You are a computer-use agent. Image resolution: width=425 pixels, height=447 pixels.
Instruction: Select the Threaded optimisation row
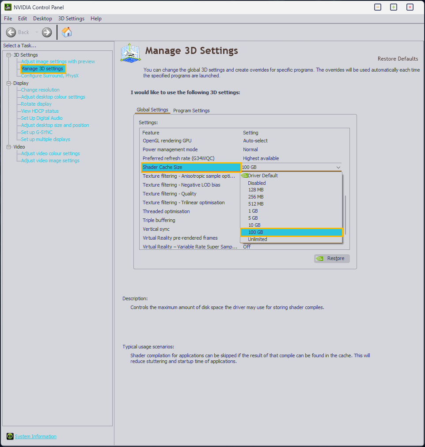click(190, 211)
